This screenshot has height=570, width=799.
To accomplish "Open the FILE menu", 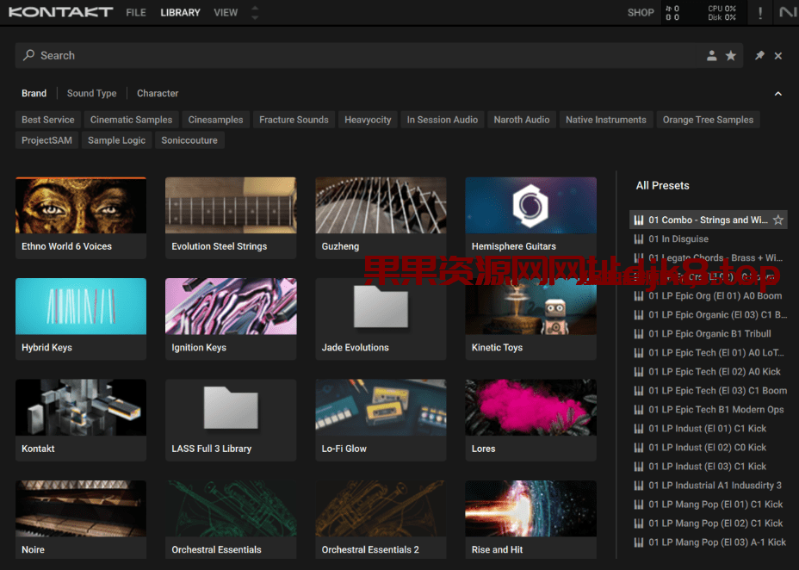I will coord(135,12).
